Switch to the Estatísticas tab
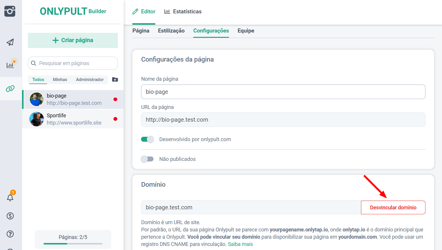This screenshot has height=250, width=442. (183, 12)
